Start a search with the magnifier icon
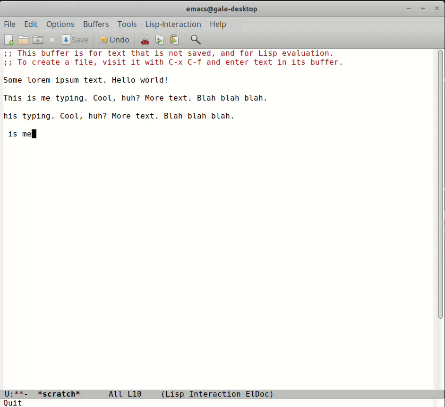Image resolution: width=445 pixels, height=407 pixels. click(195, 40)
